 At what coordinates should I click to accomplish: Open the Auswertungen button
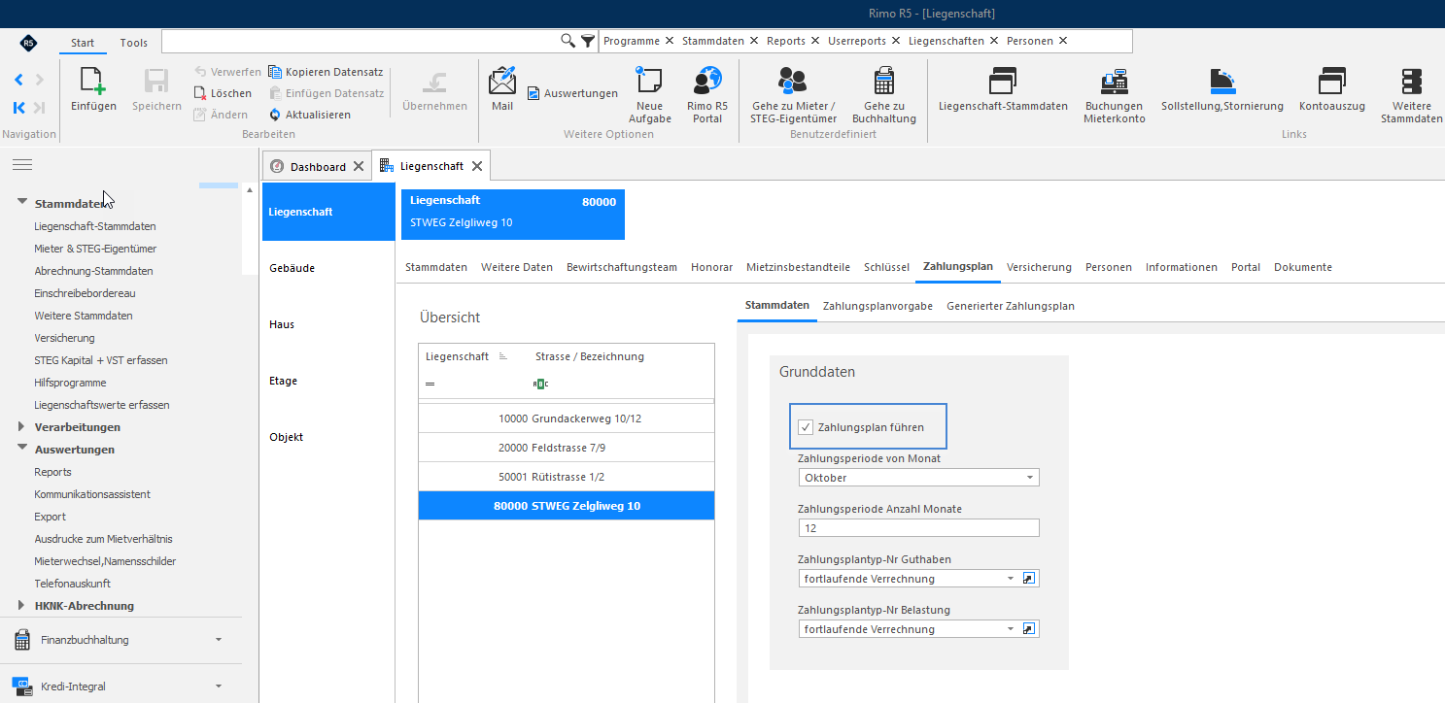[572, 93]
